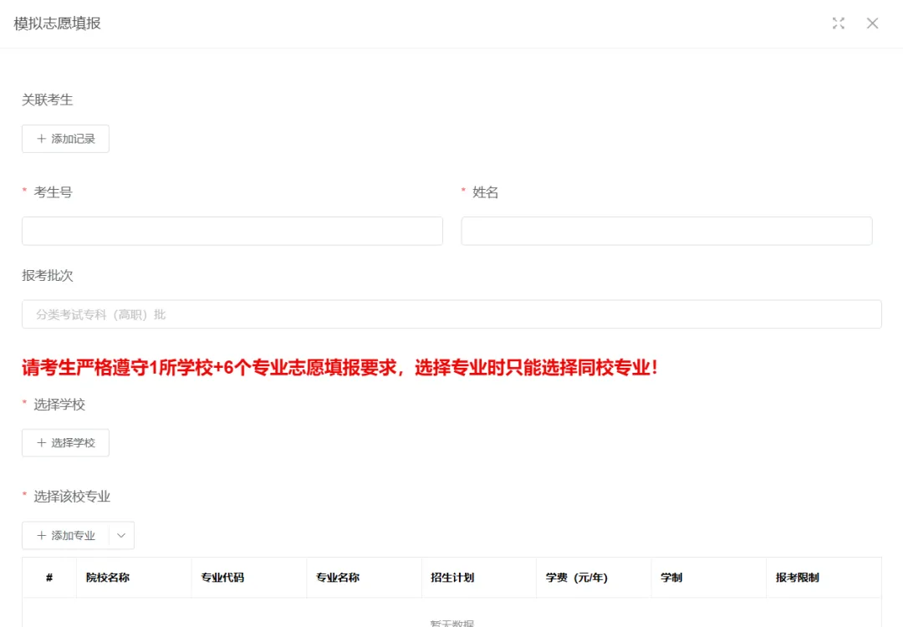The image size is (903, 627).
Task: Focus the 考生号 input field
Action: point(232,231)
